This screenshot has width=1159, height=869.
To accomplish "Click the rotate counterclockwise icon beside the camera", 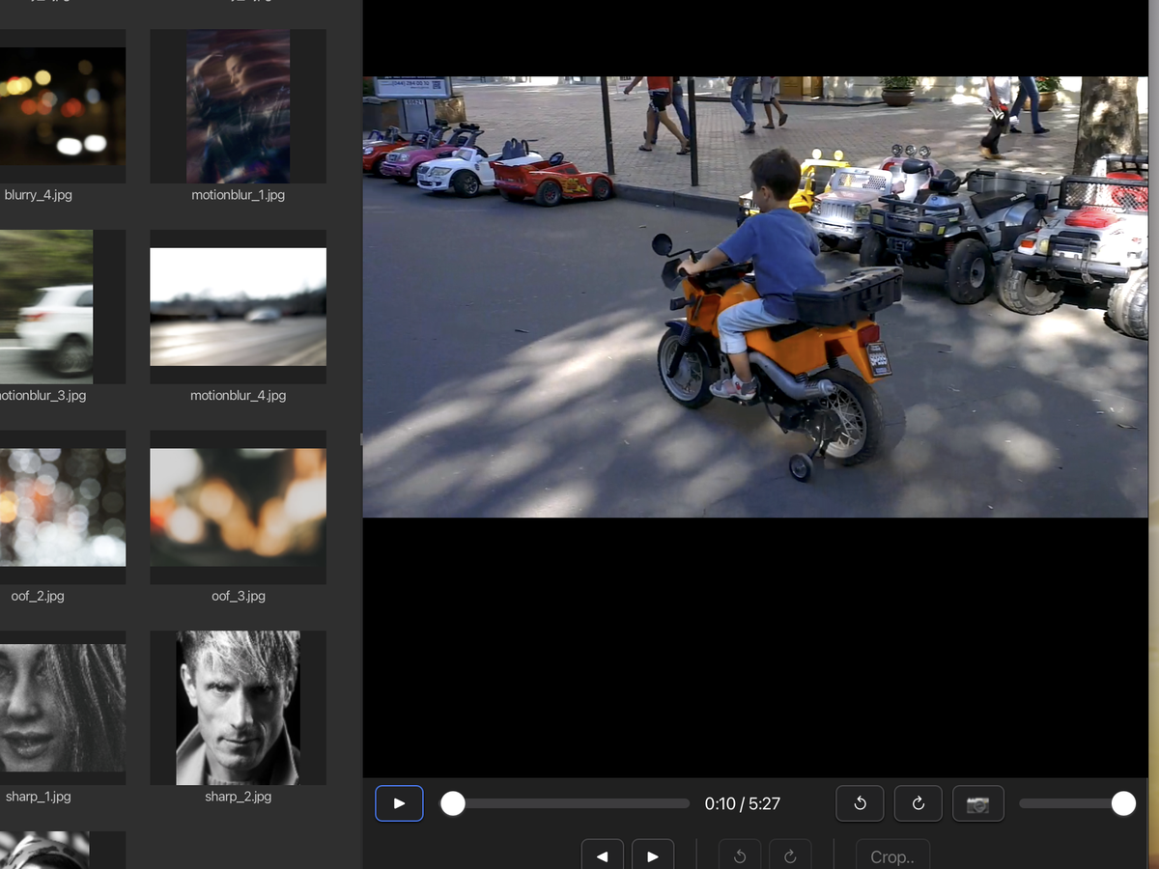I will [x=860, y=803].
